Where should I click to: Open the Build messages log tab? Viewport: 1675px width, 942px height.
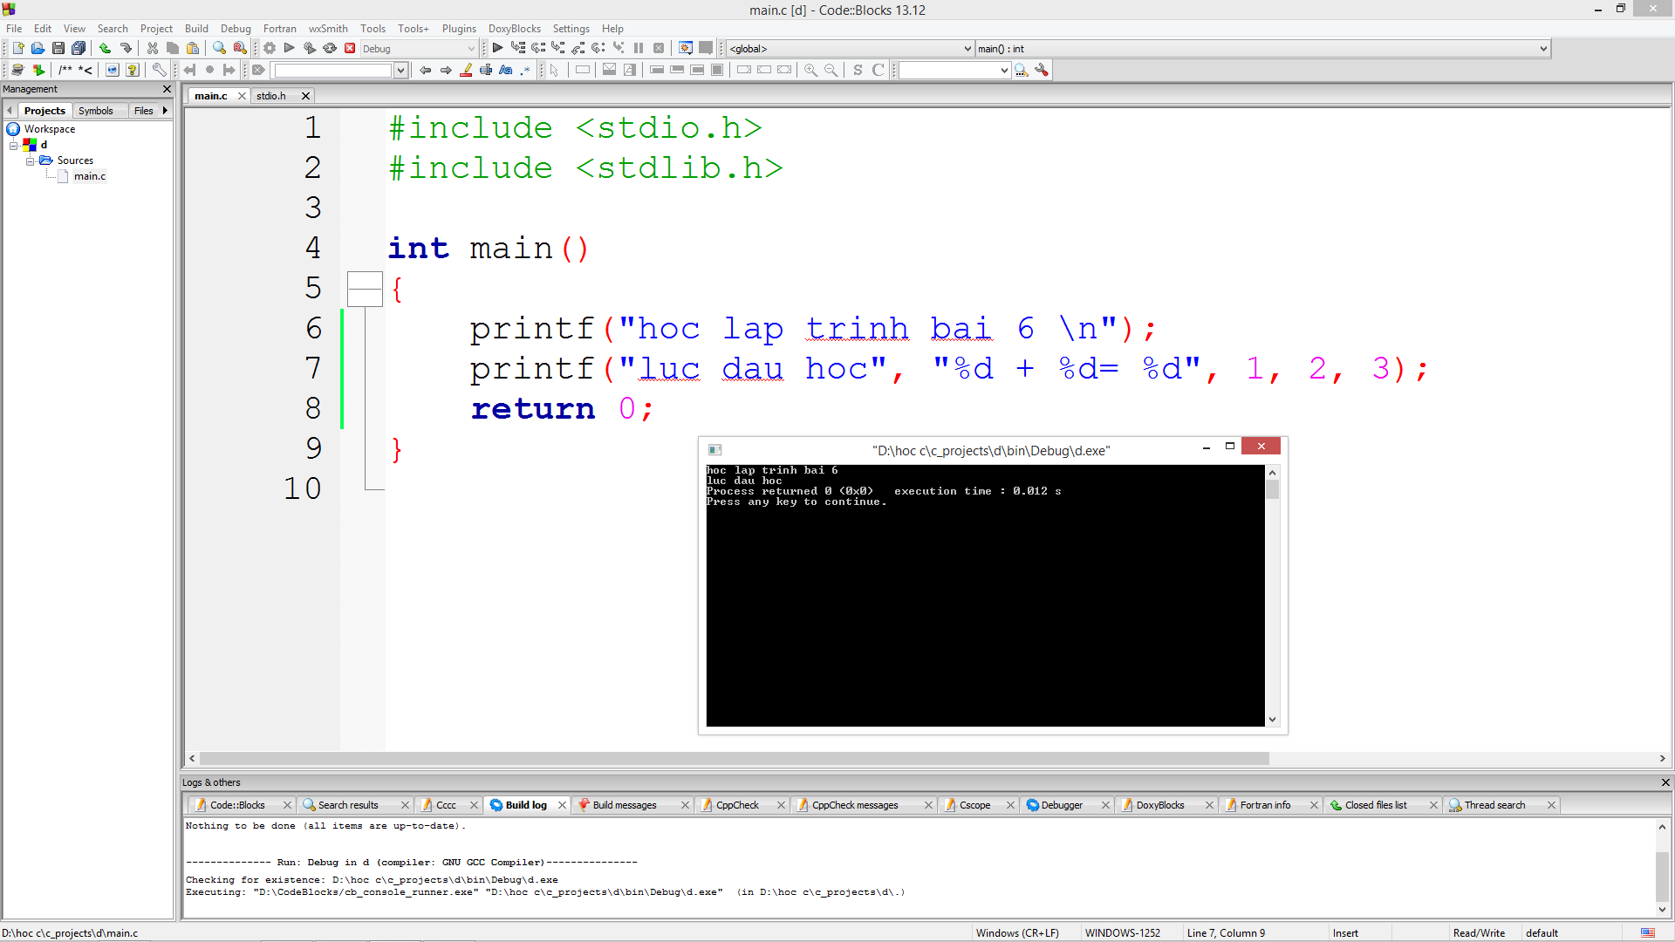[624, 805]
